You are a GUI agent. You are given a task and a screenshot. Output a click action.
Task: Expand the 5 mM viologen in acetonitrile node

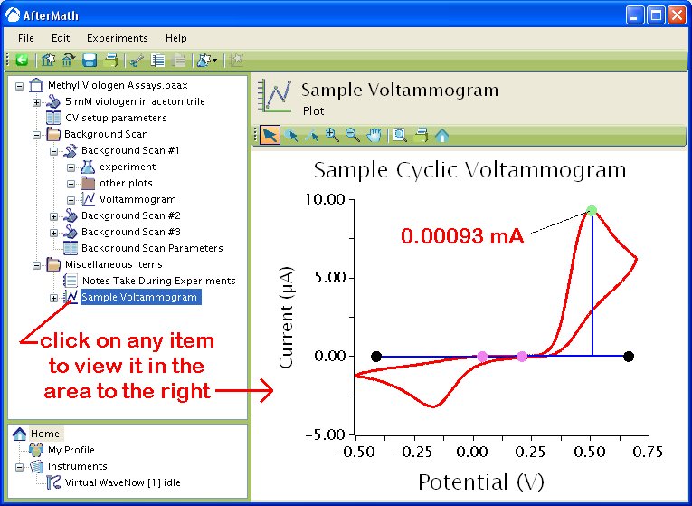tap(36, 102)
